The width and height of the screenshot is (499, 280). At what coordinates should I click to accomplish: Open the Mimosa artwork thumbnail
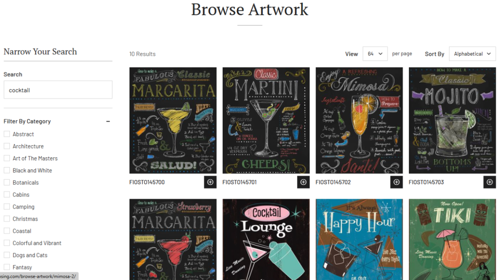pyautogui.click(x=359, y=120)
